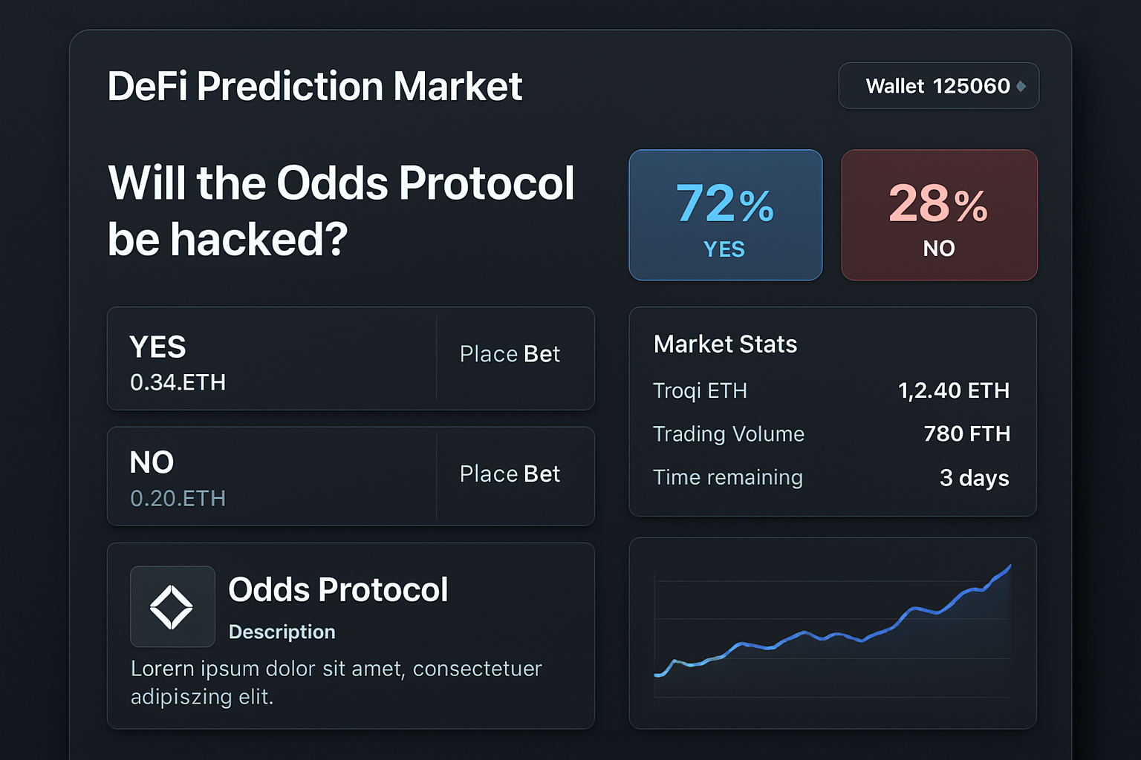Select the Trading Volume 780 FTH value
The height and width of the screenshot is (760, 1141).
point(966,434)
